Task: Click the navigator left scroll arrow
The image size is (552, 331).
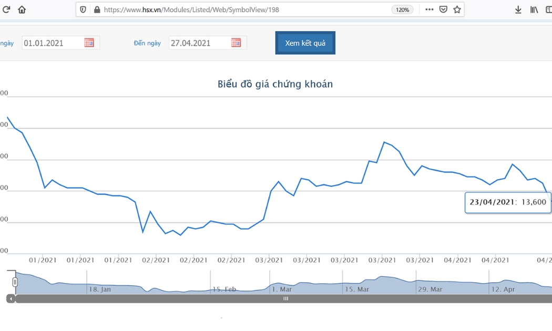Action: tap(11, 298)
